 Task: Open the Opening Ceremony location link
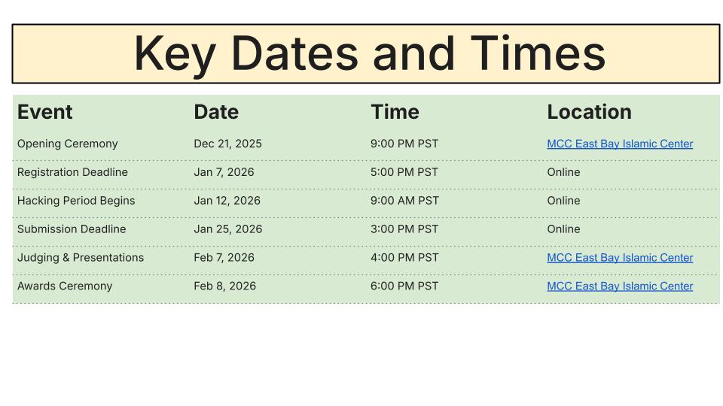pyautogui.click(x=619, y=144)
